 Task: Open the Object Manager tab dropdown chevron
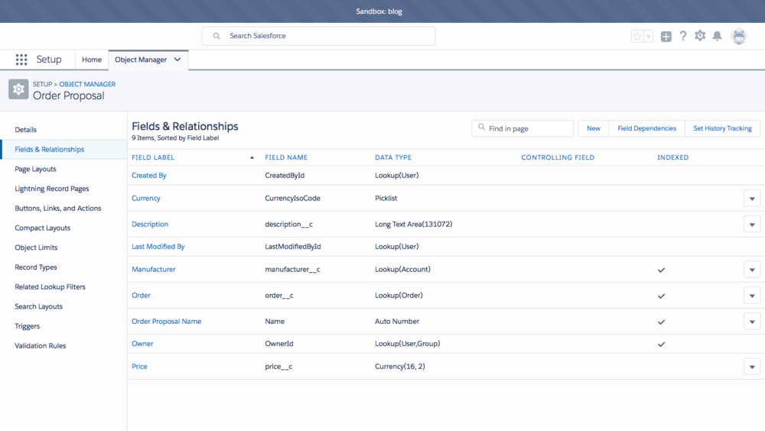point(177,60)
